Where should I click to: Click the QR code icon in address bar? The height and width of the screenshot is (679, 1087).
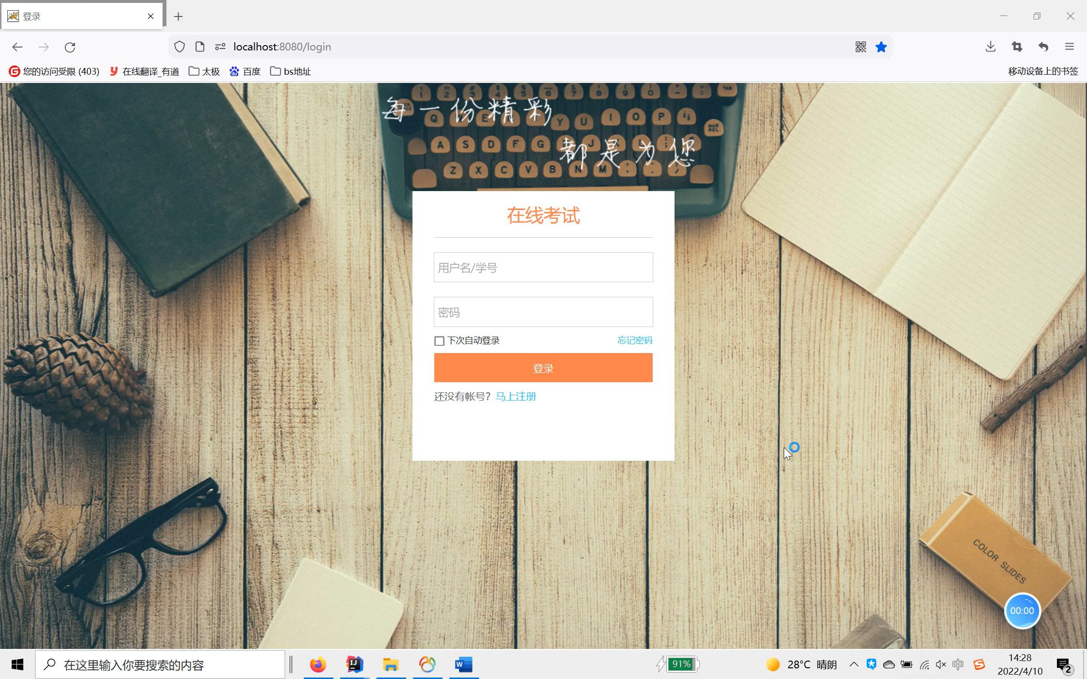click(861, 47)
